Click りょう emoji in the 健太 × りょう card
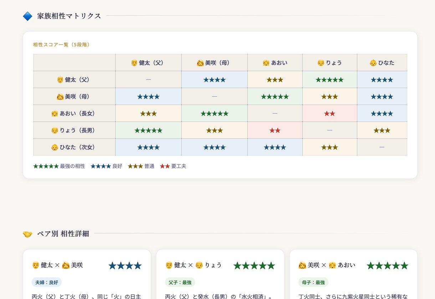The height and width of the screenshot is (299, 435). [x=199, y=265]
